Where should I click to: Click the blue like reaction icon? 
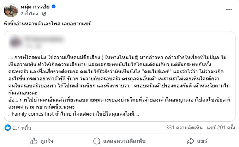click(x=7, y=128)
